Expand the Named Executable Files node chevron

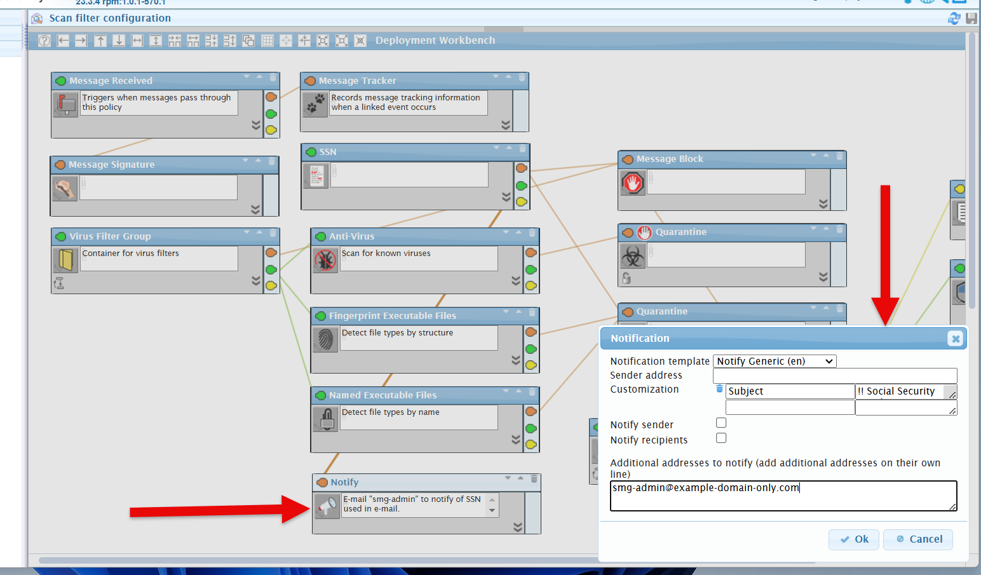click(516, 440)
